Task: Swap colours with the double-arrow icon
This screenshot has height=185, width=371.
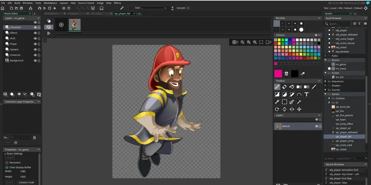Action: (302, 74)
